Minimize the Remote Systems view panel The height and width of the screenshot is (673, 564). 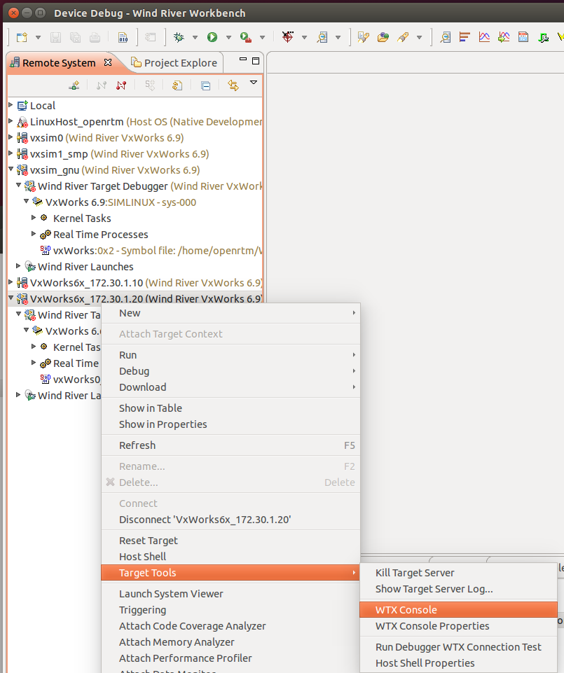pyautogui.click(x=243, y=60)
